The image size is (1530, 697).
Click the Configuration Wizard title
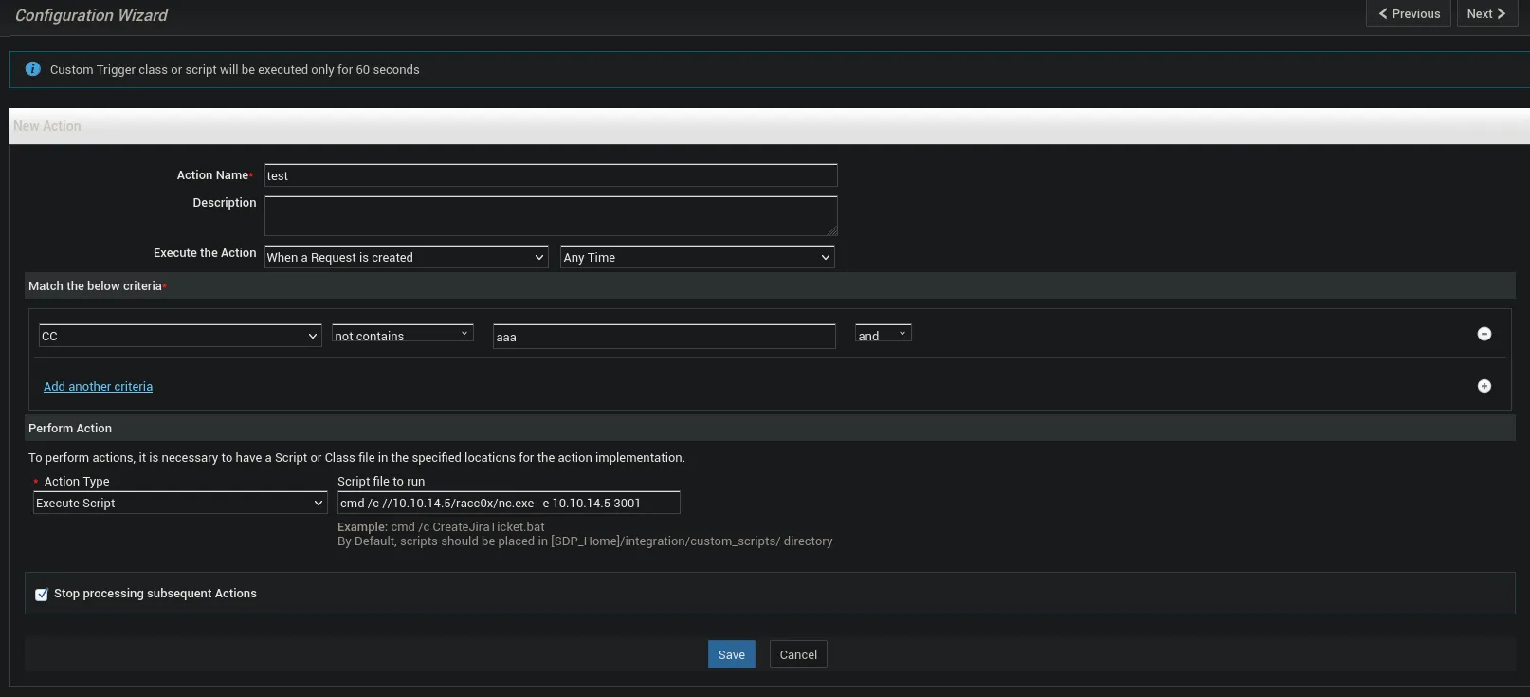(x=91, y=15)
